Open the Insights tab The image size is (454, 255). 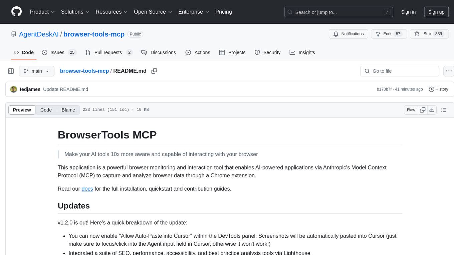pos(302,52)
